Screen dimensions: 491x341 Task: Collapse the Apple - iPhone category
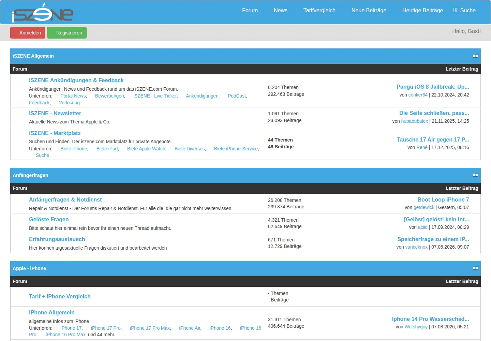[475, 268]
